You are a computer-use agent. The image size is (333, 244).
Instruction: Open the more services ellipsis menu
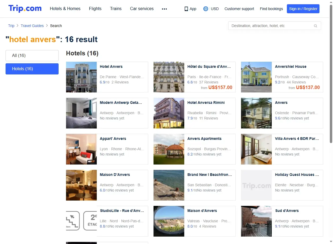164,9
